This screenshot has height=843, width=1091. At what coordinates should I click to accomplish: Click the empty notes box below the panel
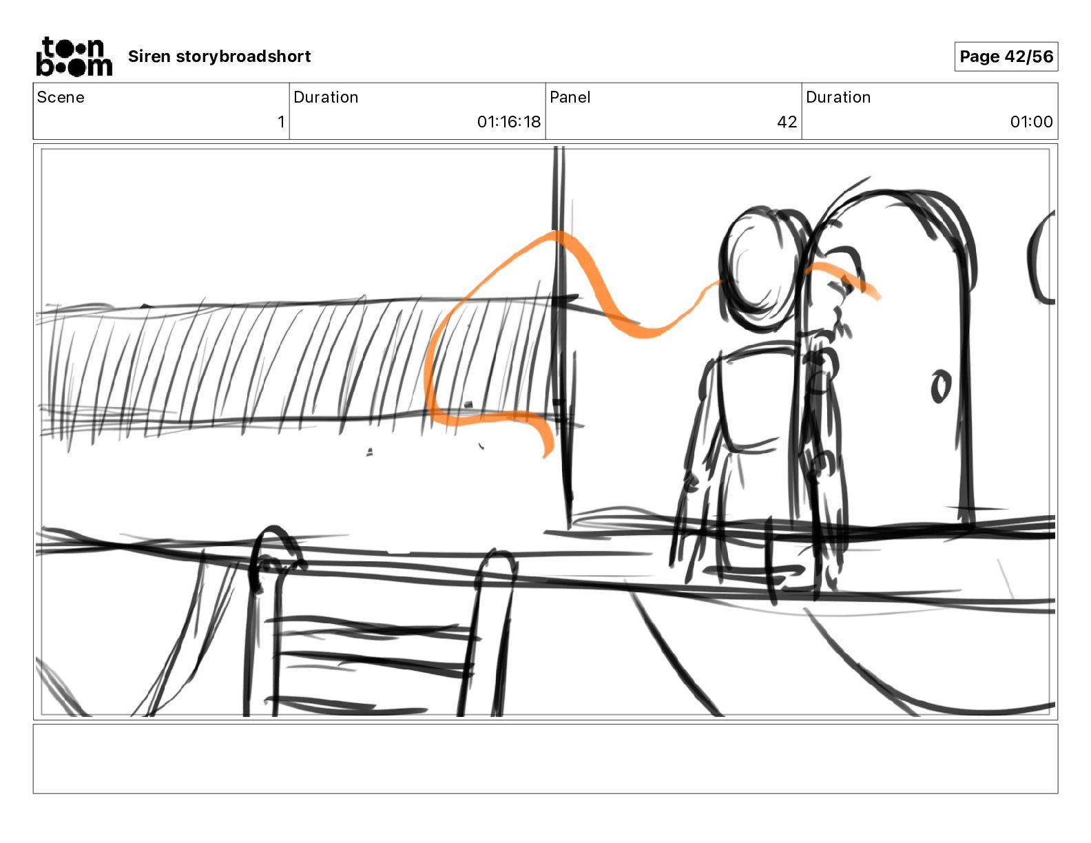coord(545,759)
